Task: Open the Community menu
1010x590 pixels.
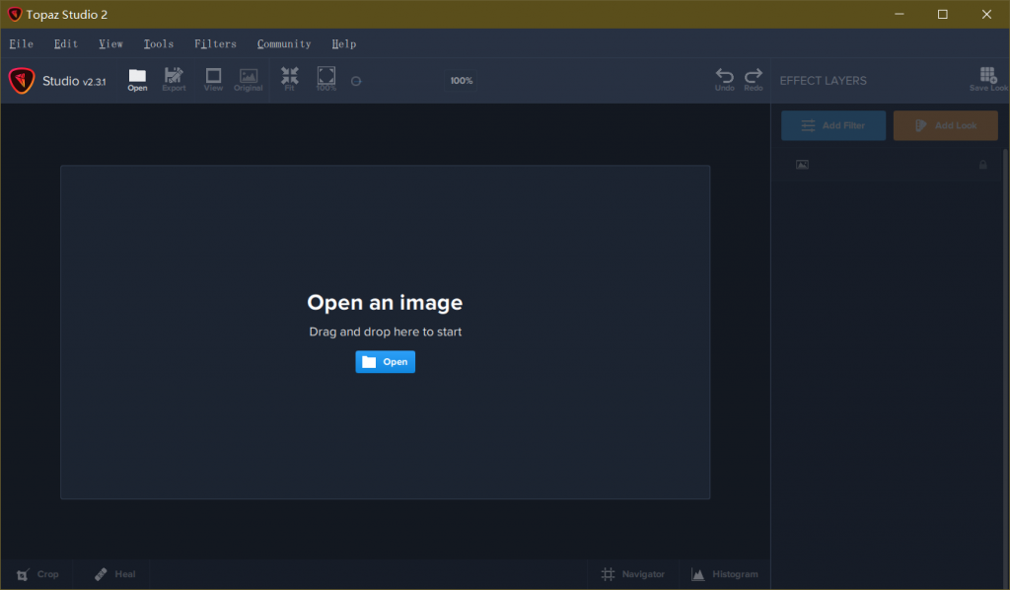Action: coord(284,44)
